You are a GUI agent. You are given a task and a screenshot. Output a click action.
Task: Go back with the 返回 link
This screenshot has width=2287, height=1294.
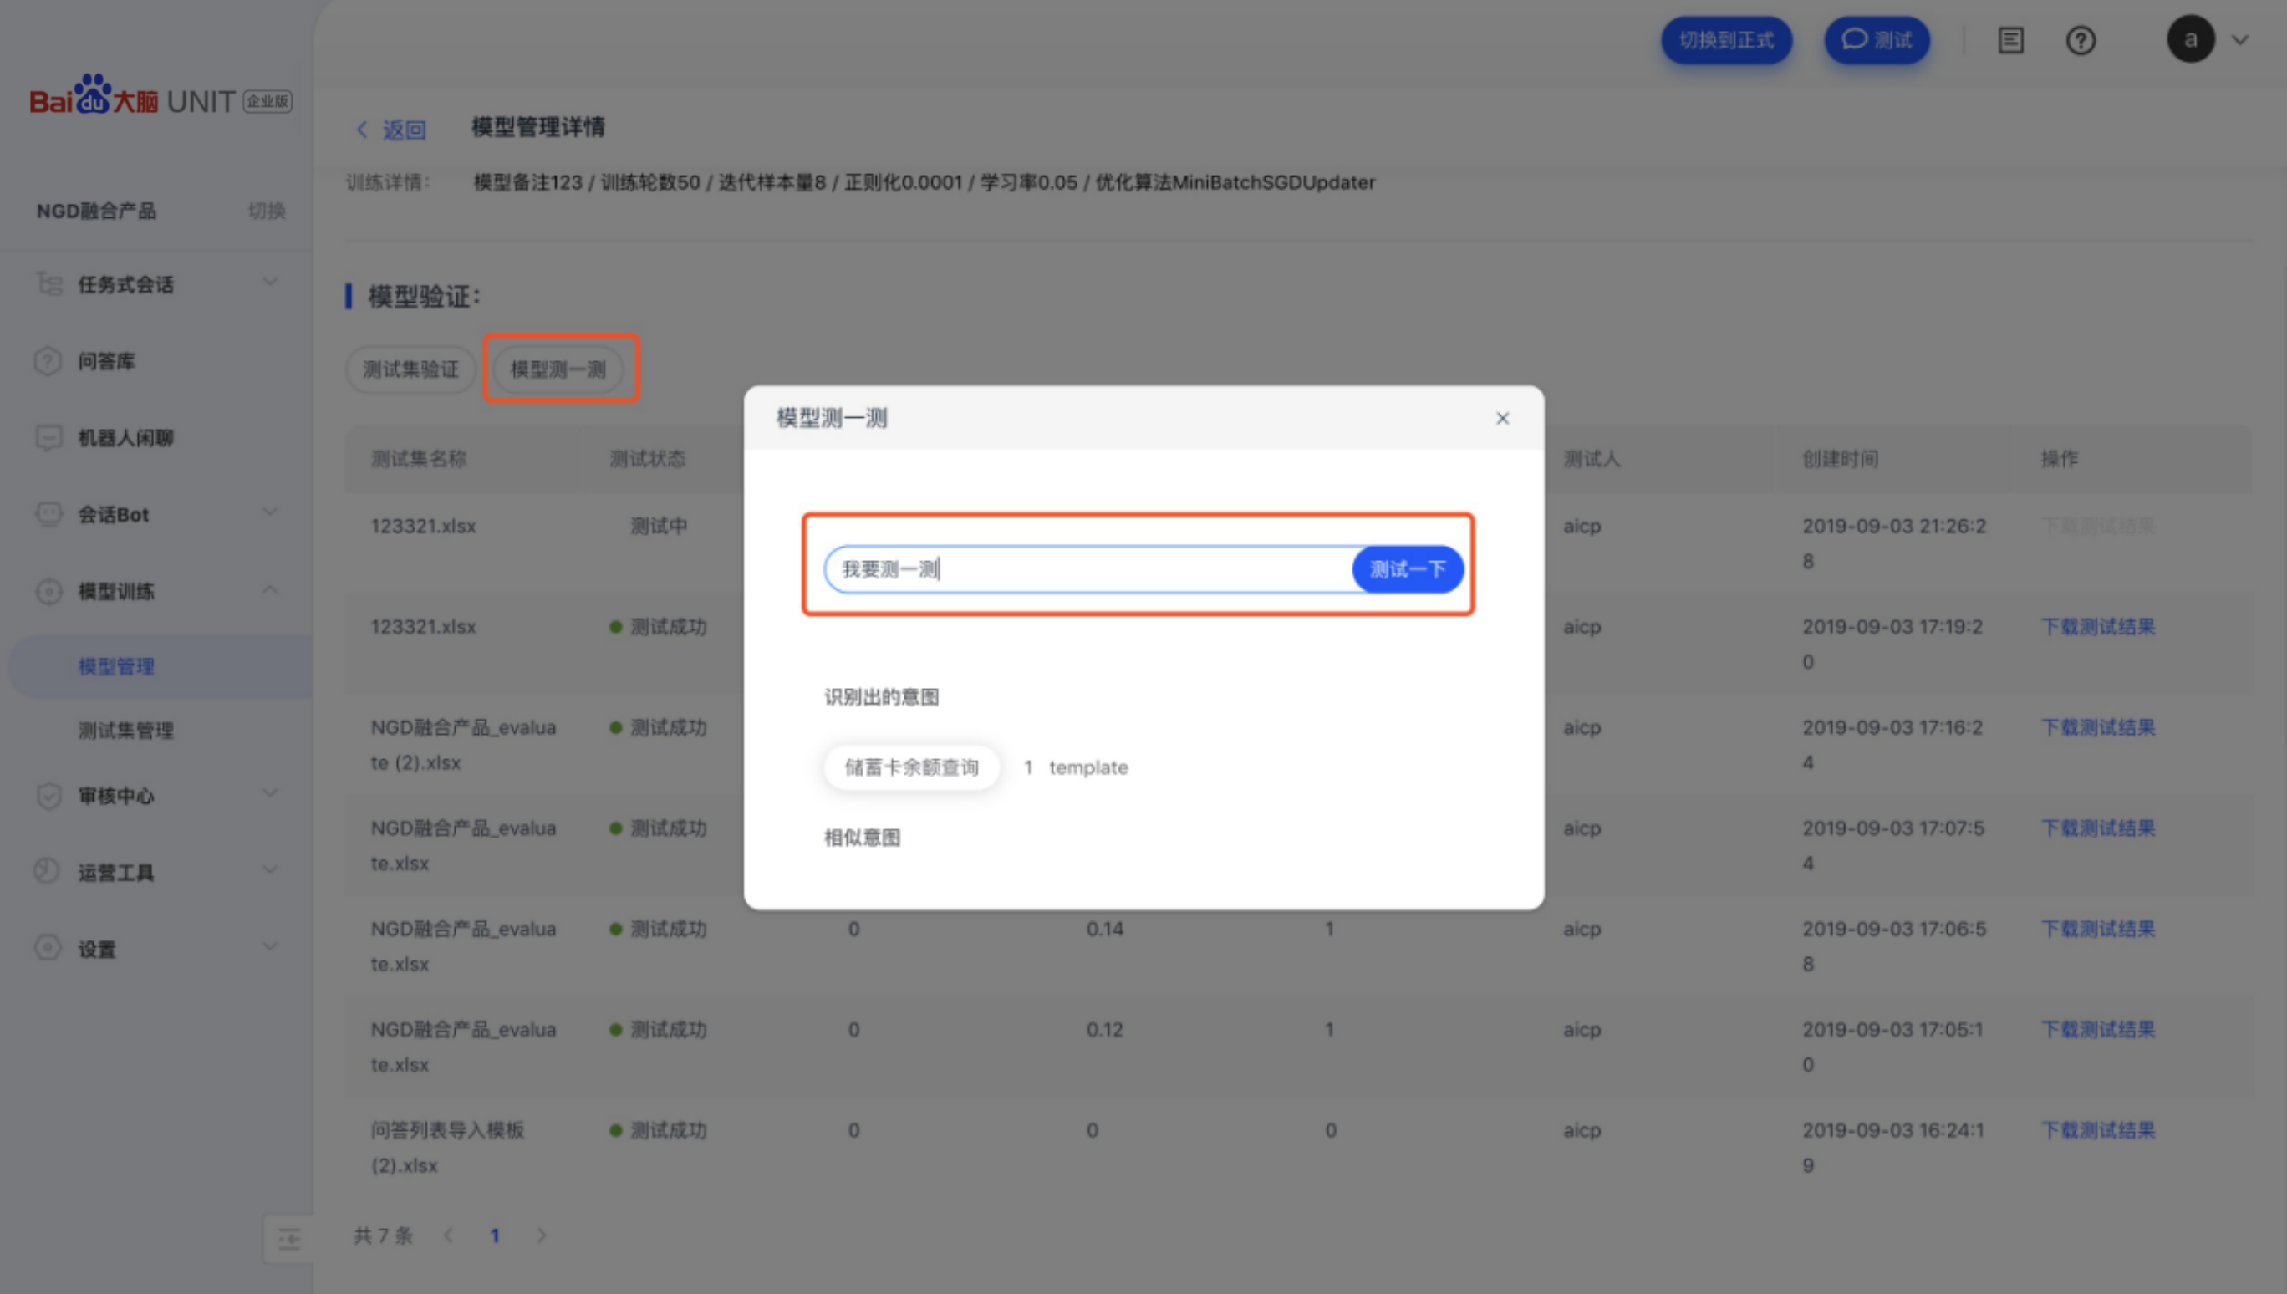click(392, 130)
